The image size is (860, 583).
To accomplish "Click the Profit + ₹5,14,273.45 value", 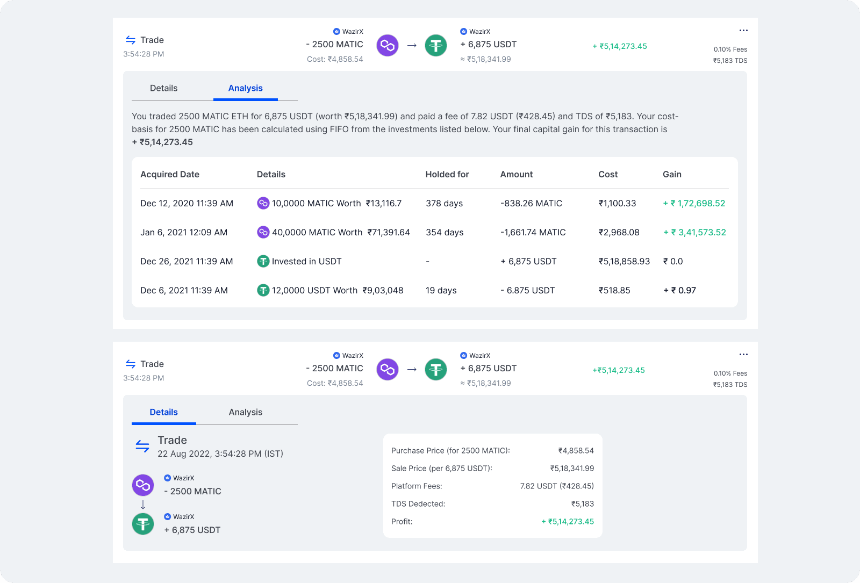I will point(568,522).
